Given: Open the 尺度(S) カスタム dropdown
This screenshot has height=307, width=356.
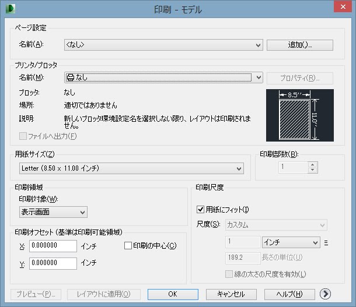Looking at the screenshot, I should (276, 225).
